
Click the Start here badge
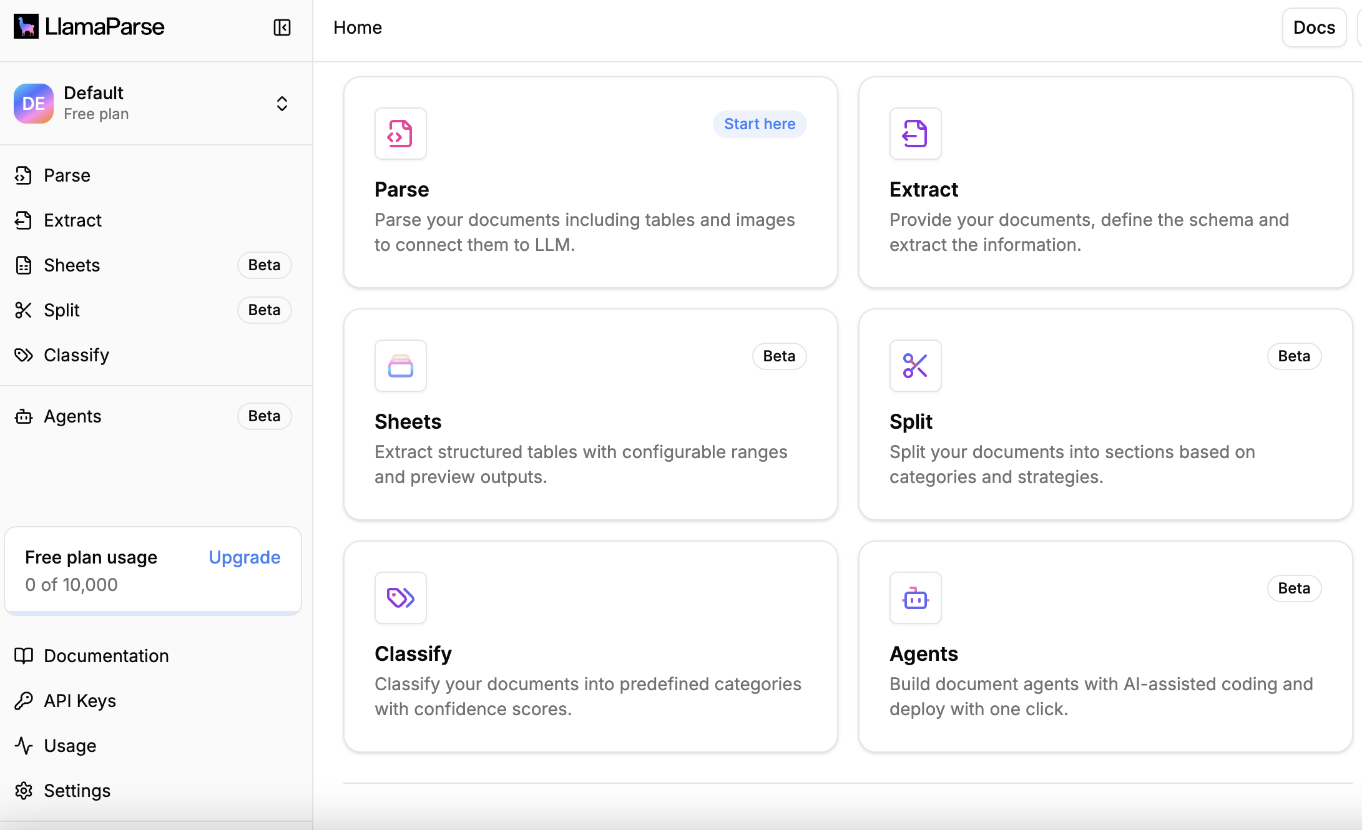(x=759, y=124)
